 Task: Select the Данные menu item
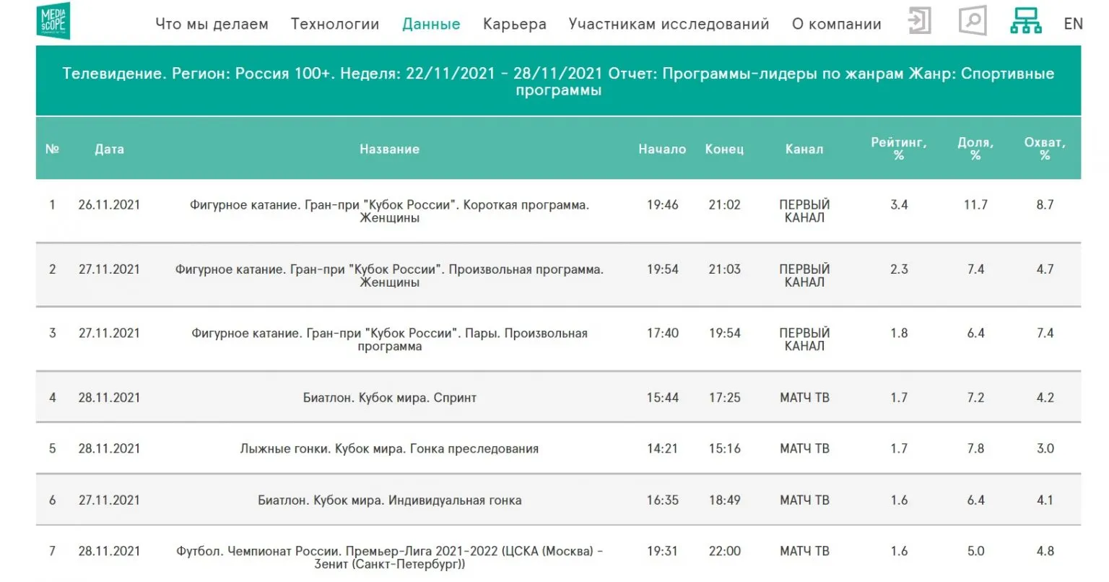coord(431,24)
